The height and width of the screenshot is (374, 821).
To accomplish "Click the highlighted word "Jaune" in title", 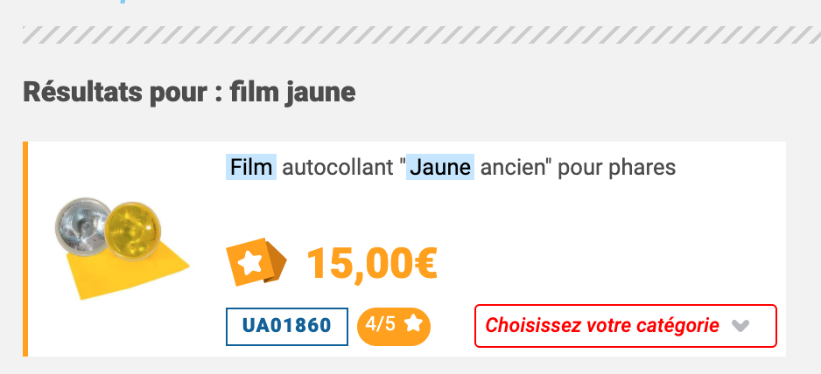I will tap(440, 168).
